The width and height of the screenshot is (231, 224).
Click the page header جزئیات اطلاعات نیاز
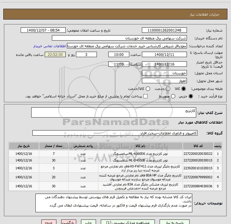[205, 14]
